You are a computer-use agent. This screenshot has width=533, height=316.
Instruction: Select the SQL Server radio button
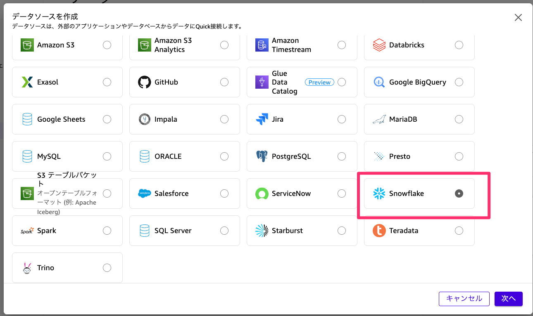tap(224, 231)
